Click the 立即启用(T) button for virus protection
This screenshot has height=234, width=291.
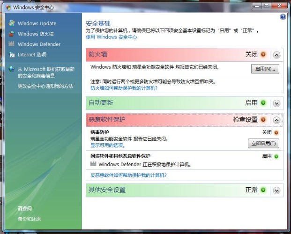coord(263,143)
